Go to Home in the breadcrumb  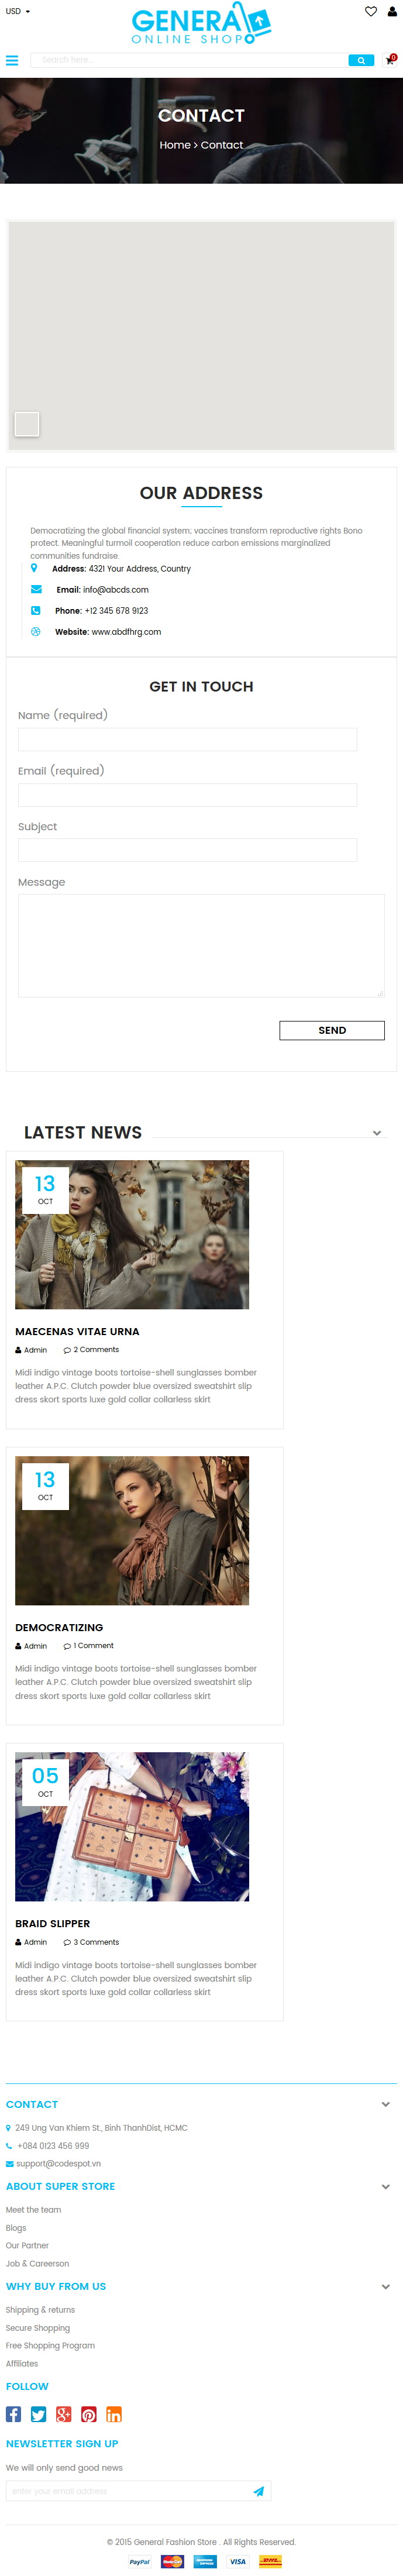[175, 145]
